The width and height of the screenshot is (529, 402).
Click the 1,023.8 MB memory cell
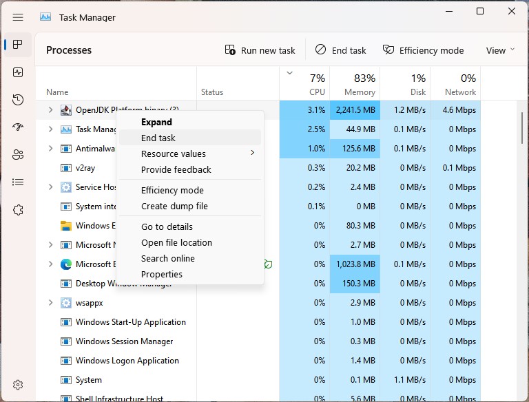pos(355,264)
